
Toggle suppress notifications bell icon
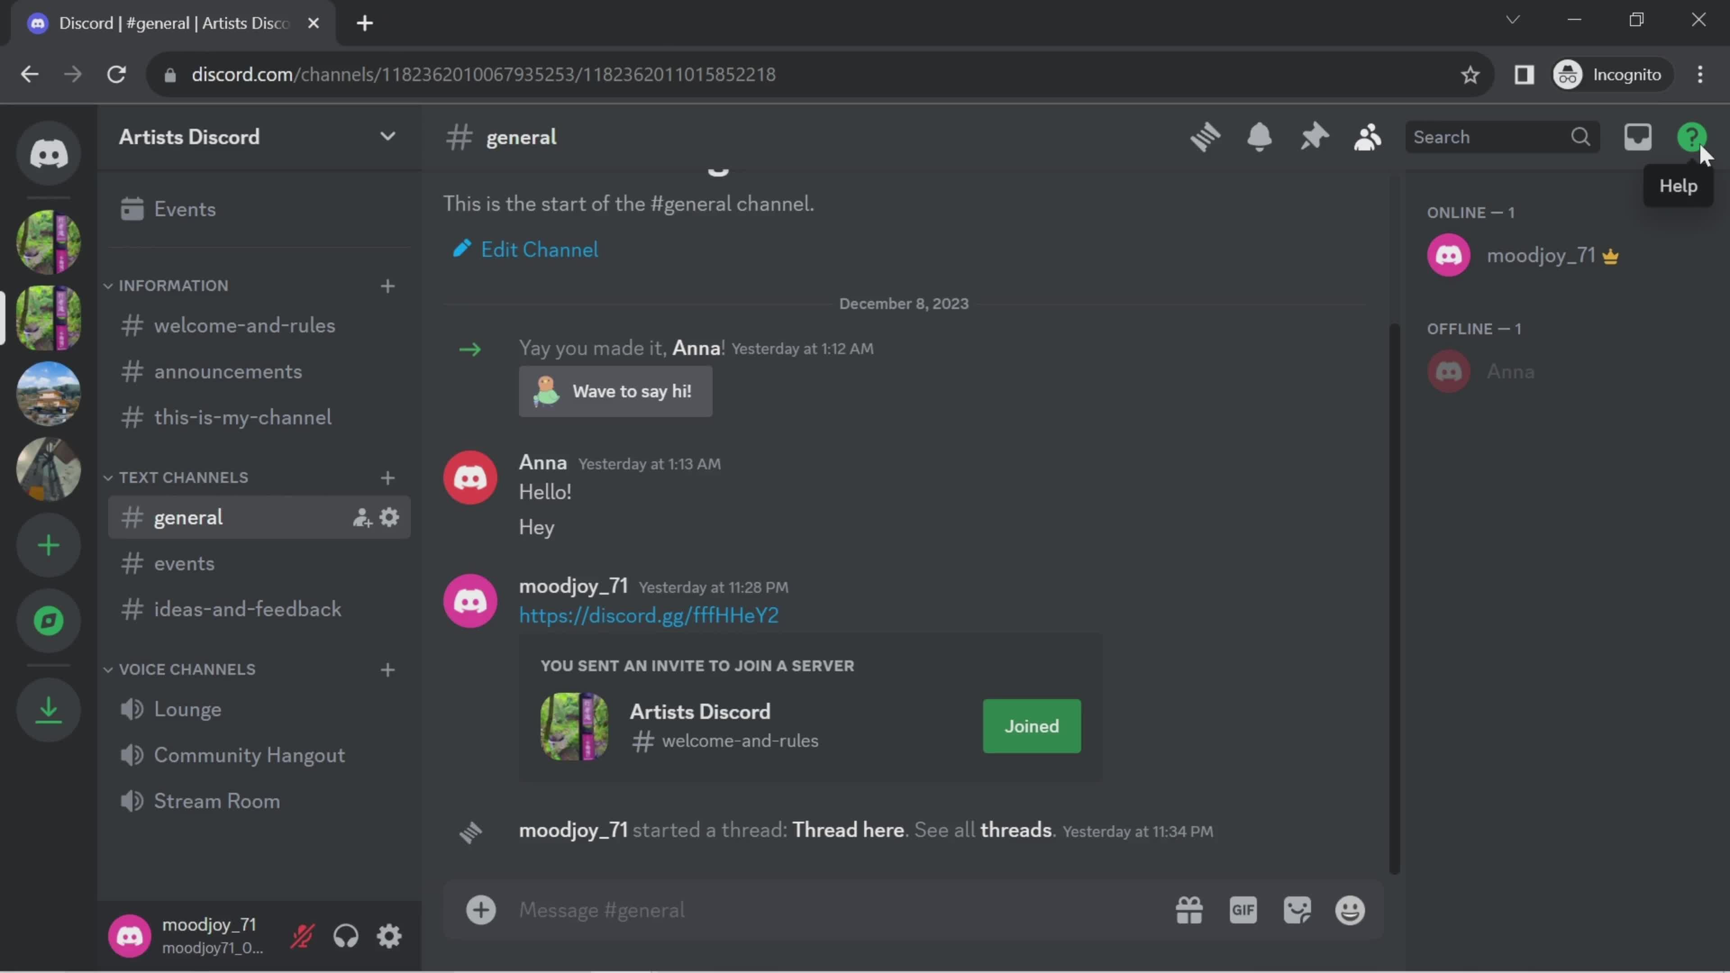coord(1258,136)
